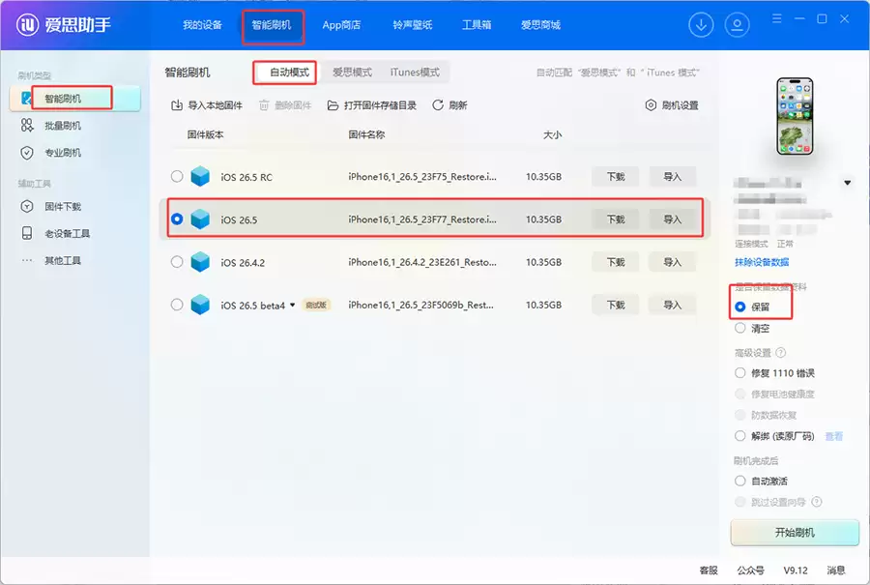Switch to 爱思模式 flashing mode
Viewport: 870px width, 585px height.
pos(352,73)
